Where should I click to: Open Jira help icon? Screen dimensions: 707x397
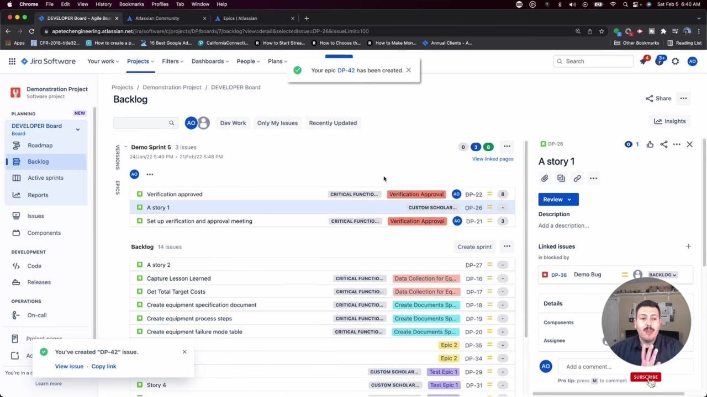pos(660,61)
